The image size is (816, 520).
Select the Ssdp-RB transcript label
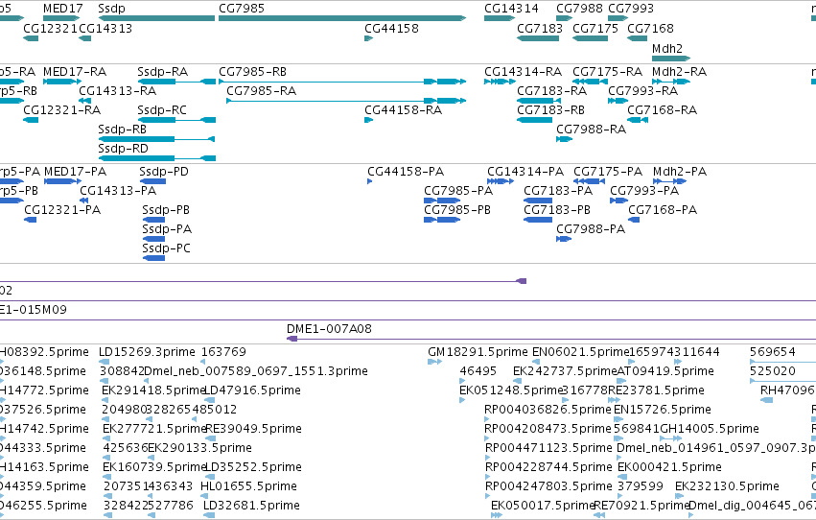point(123,130)
